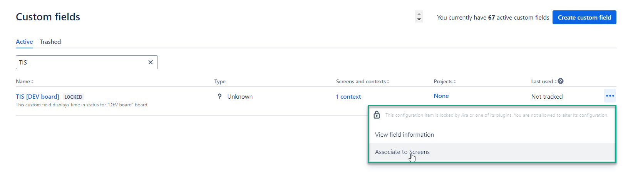Image resolution: width=633 pixels, height=172 pixels.
Task: Click into the custom field search box
Action: 81,62
